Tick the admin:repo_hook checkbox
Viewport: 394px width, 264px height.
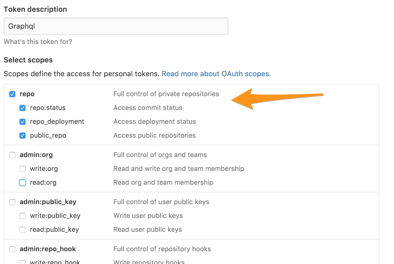[x=12, y=249]
